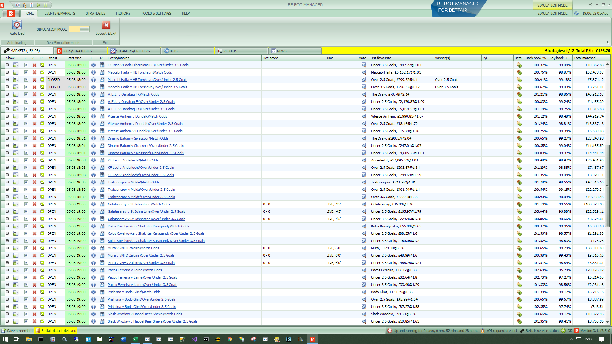
Task: Expand Pacos Ferreira v Larne Match Odds row
Action: pyautogui.click(x=7, y=270)
